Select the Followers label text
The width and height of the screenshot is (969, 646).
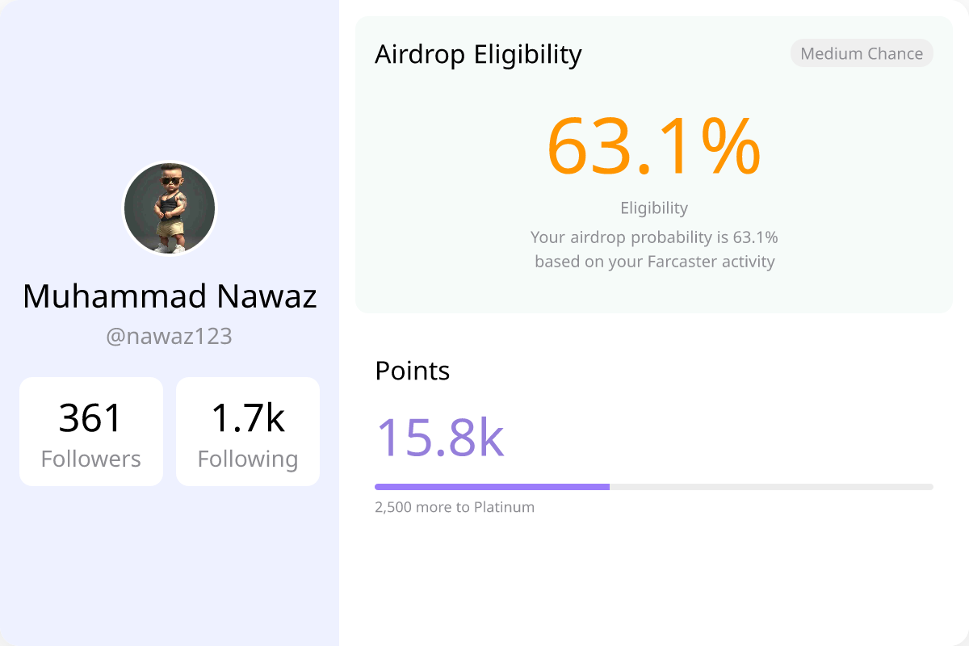click(91, 459)
